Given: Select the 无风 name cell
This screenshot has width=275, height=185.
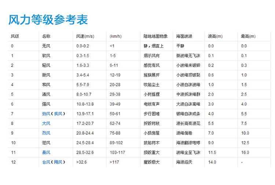Looking at the screenshot, I should 46,46.
